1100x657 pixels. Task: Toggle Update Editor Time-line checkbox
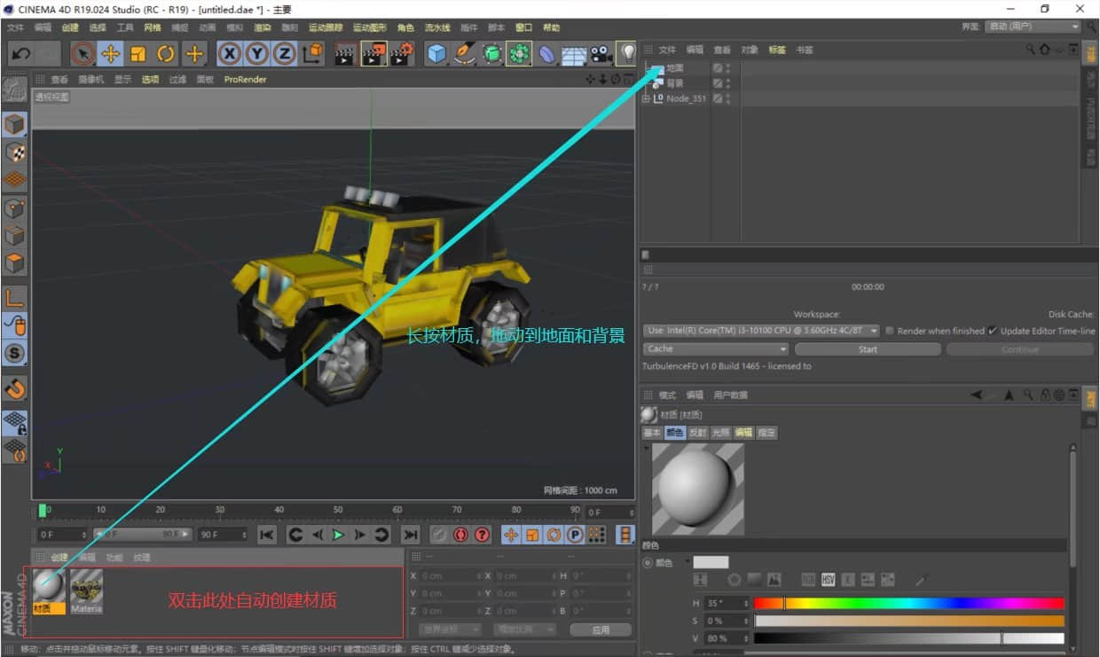[x=993, y=331]
